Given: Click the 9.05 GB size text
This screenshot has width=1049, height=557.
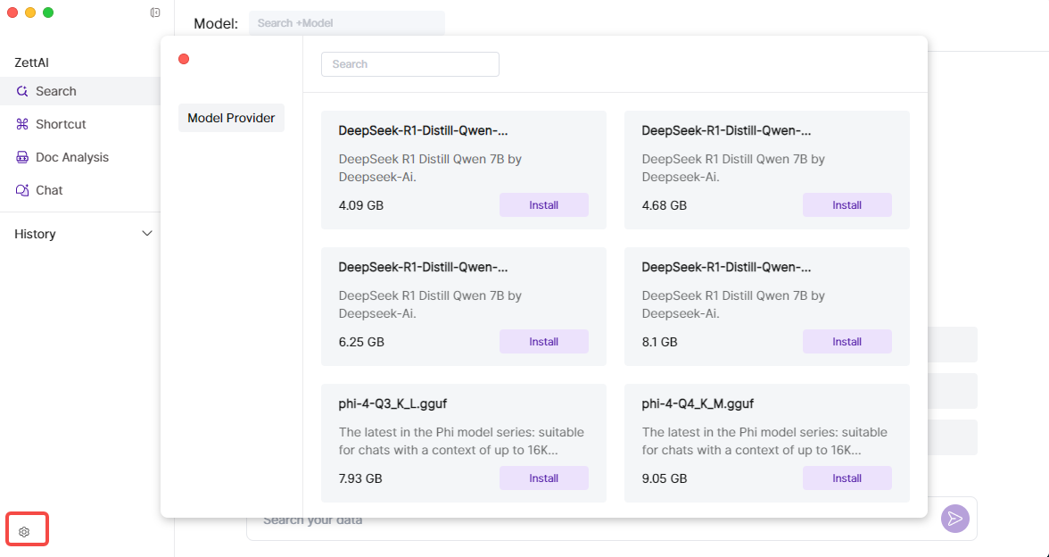Looking at the screenshot, I should coord(665,478).
